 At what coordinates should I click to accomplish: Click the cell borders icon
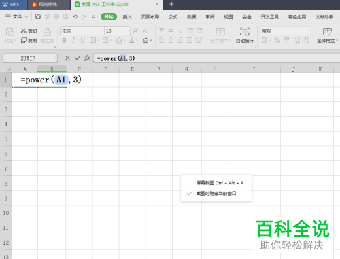(x=92, y=40)
